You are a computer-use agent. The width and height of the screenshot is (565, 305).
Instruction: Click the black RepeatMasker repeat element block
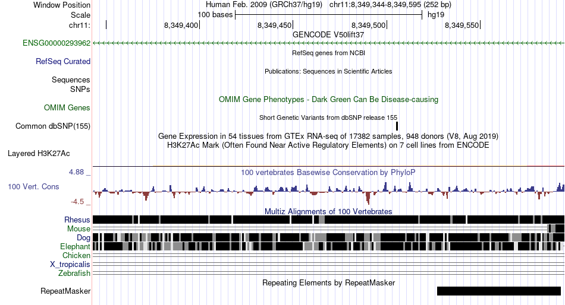[499, 291]
